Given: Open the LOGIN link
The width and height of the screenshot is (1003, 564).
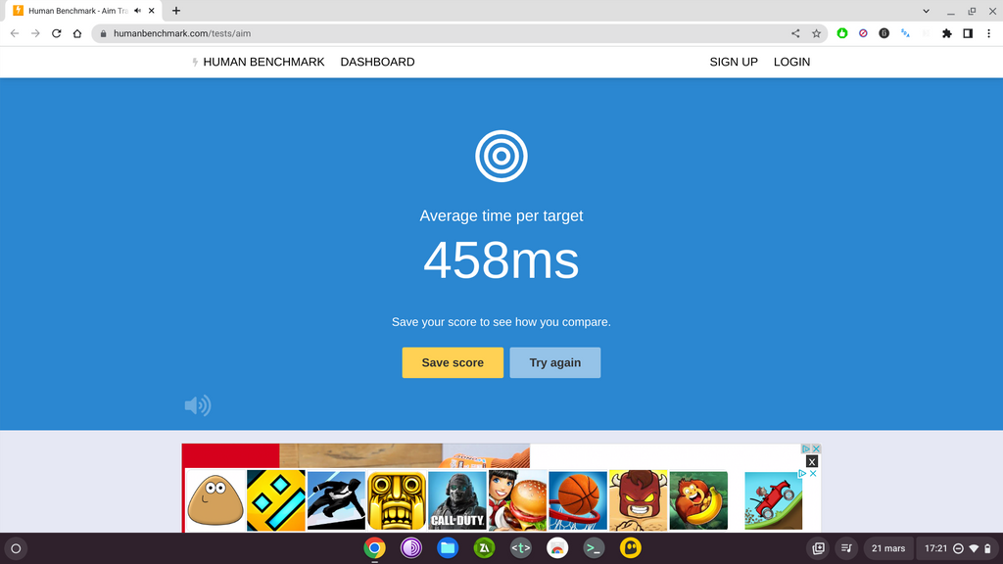Looking at the screenshot, I should (x=791, y=62).
